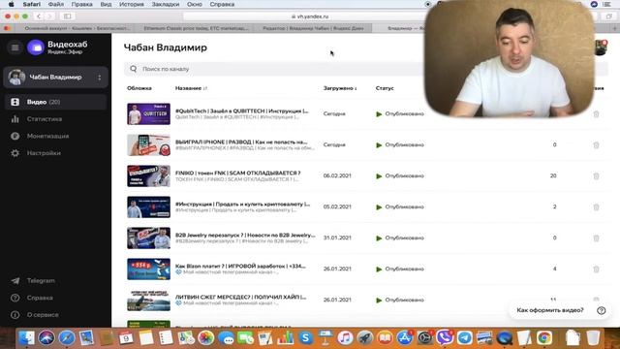Open Safari compass icon in the Dock
This screenshot has width=620, height=349.
point(67,338)
